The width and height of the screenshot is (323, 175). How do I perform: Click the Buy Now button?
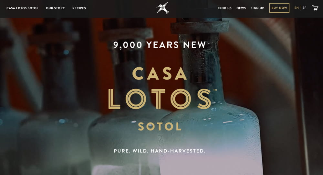coord(279,8)
